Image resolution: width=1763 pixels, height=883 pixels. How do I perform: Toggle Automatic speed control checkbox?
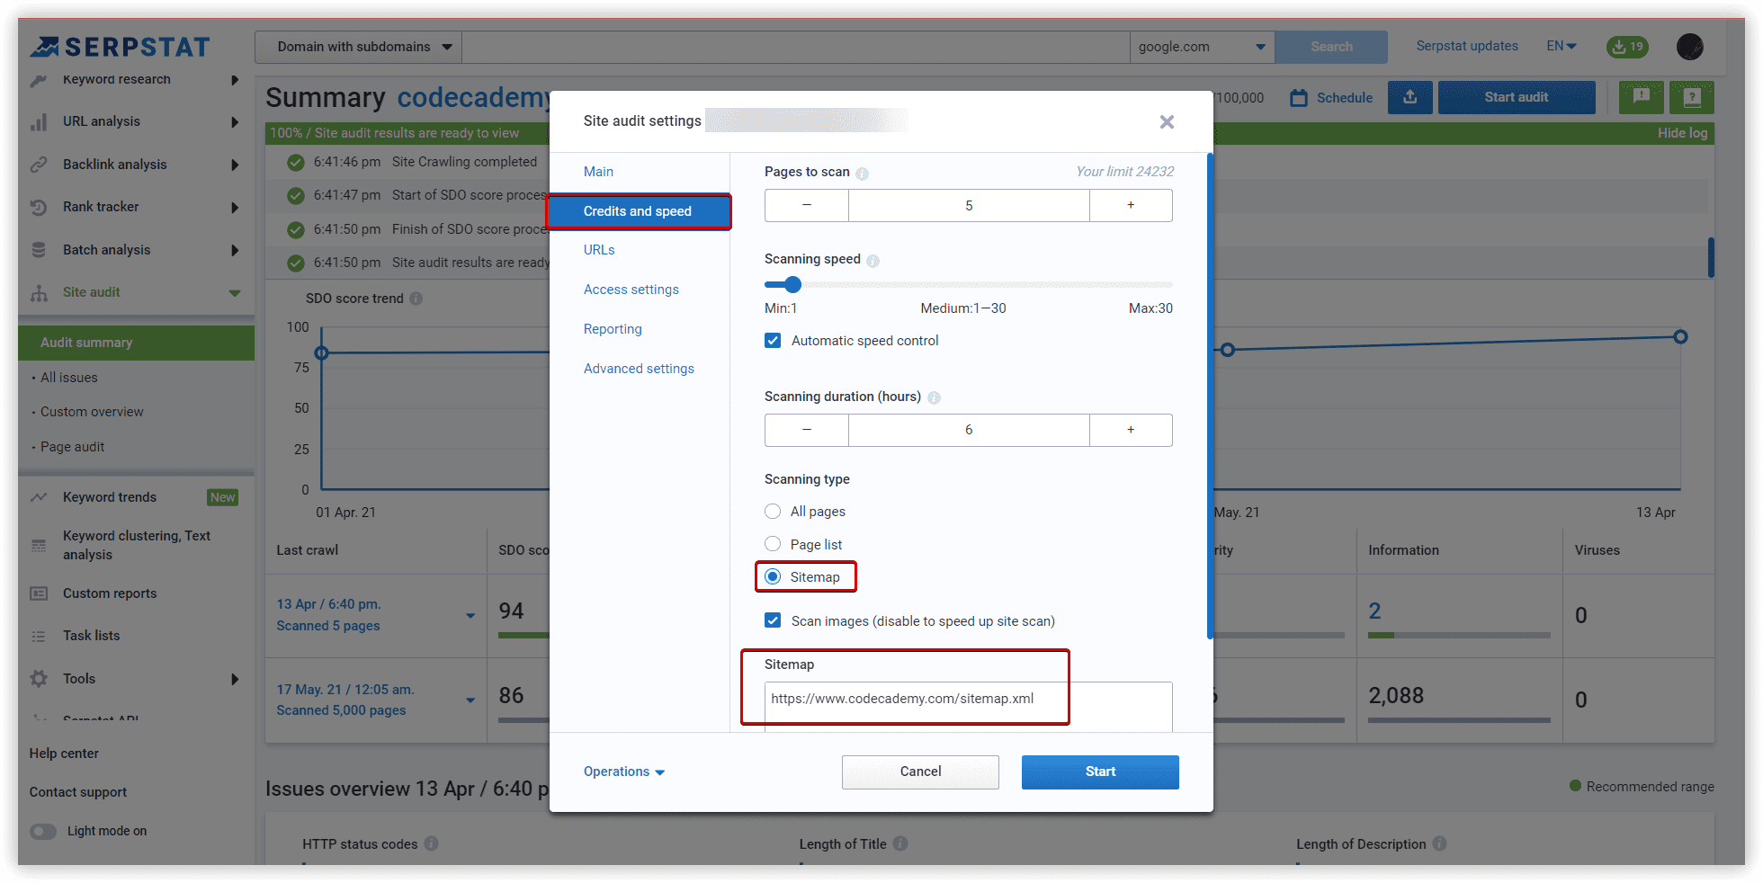773,341
